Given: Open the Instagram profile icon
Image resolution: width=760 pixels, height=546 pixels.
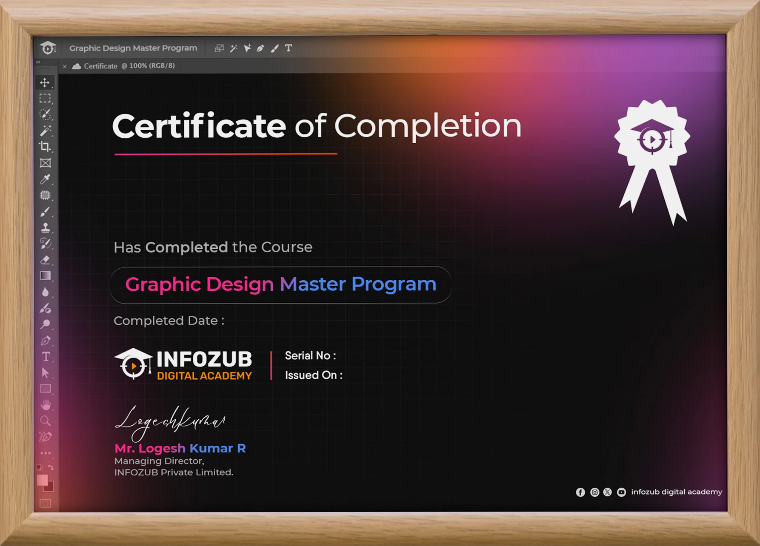Looking at the screenshot, I should pos(594,492).
